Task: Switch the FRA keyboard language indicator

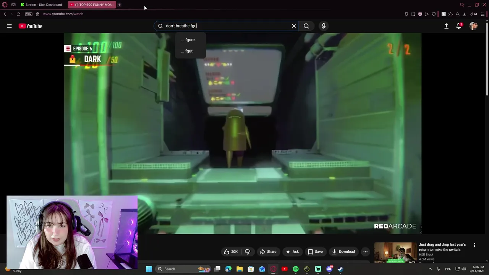Action: click(x=448, y=269)
